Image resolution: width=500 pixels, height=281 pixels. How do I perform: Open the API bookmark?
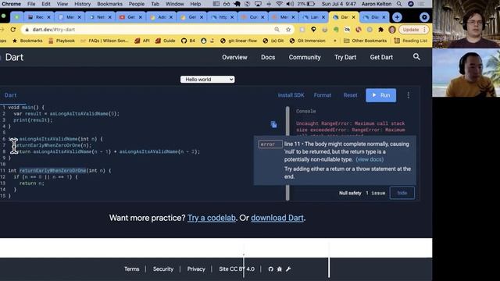click(142, 41)
